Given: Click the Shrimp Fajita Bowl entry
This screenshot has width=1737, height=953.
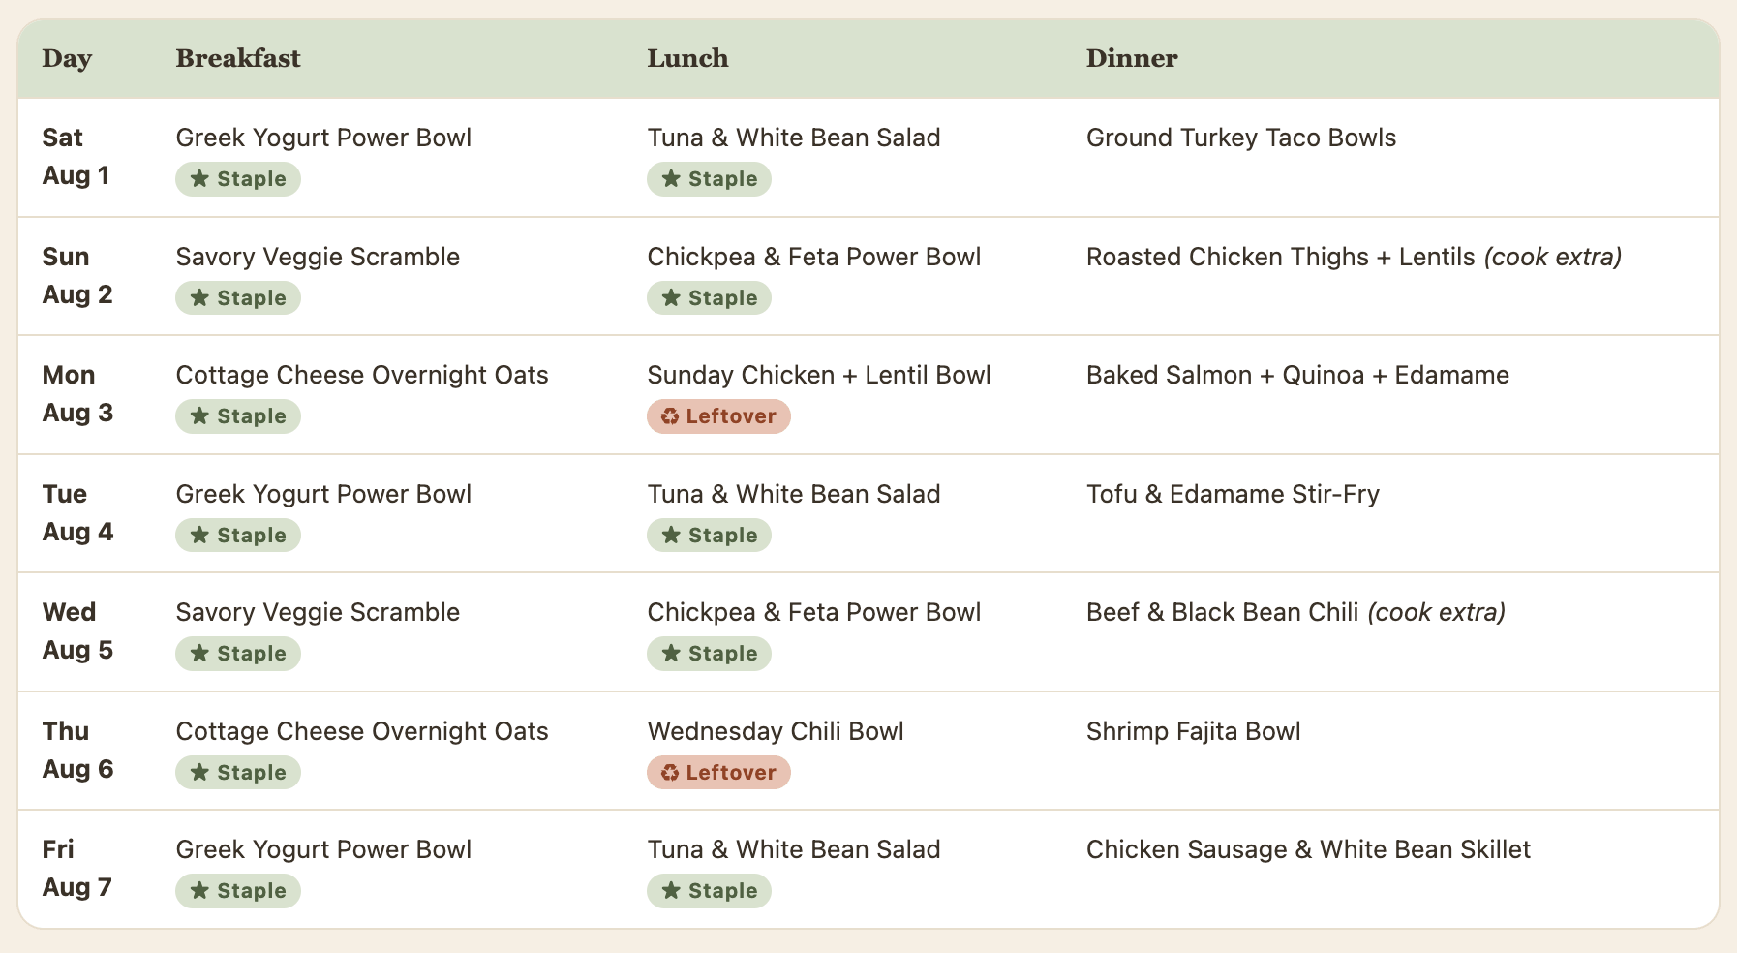Looking at the screenshot, I should [x=1194, y=731].
